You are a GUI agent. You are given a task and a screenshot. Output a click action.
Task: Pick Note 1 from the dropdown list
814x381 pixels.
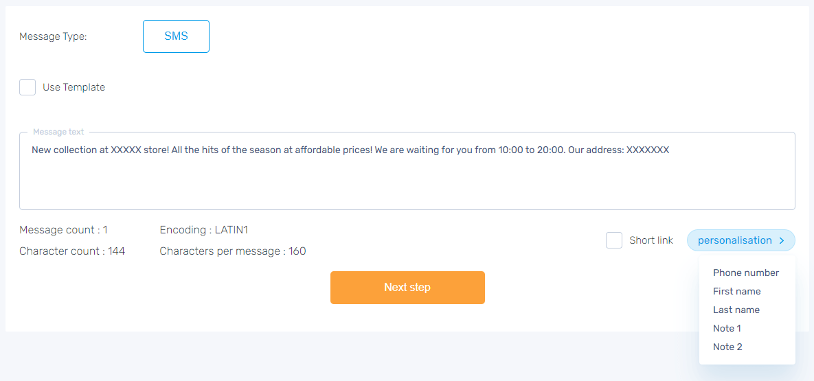point(727,328)
